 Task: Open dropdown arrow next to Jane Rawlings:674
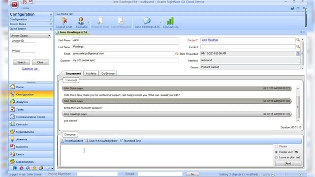pyautogui.click(x=160, y=23)
